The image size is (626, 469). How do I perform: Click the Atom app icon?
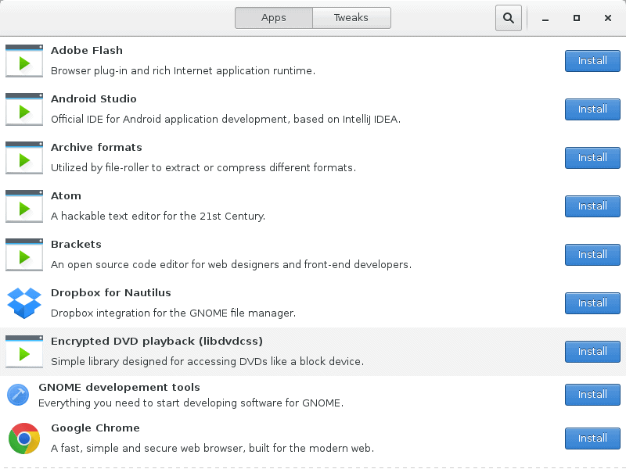point(24,206)
